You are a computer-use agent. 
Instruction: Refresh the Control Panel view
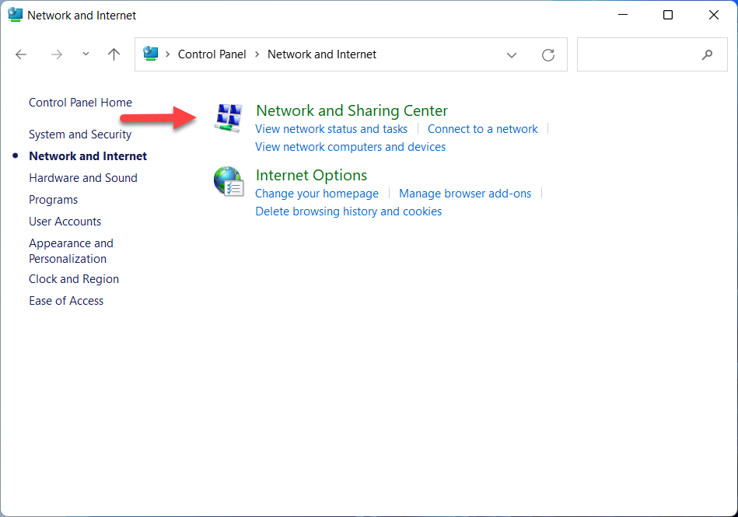[x=548, y=54]
